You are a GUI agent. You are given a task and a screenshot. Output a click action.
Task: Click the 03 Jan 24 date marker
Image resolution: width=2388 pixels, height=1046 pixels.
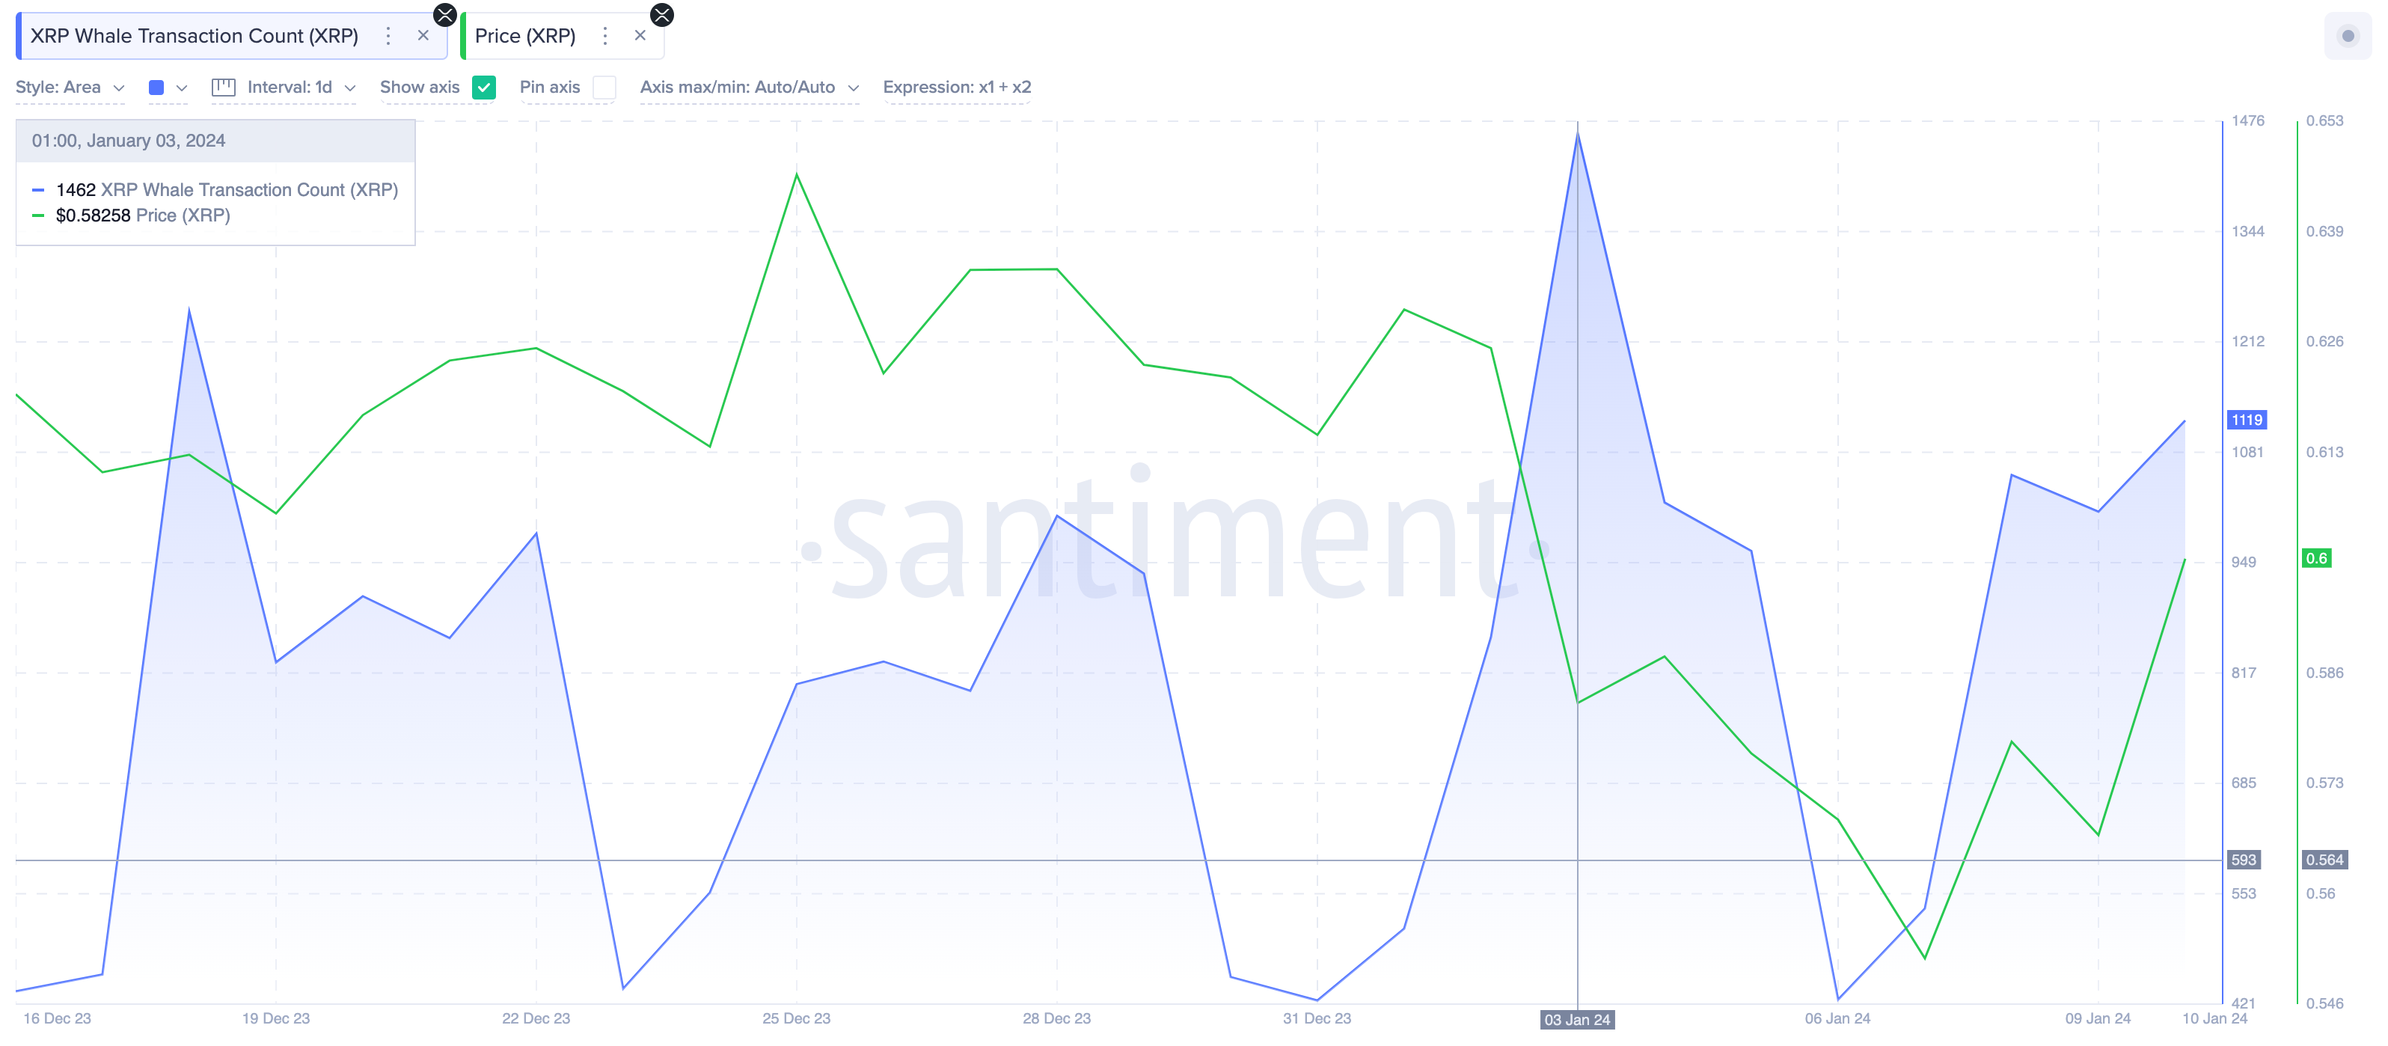coord(1577,1019)
